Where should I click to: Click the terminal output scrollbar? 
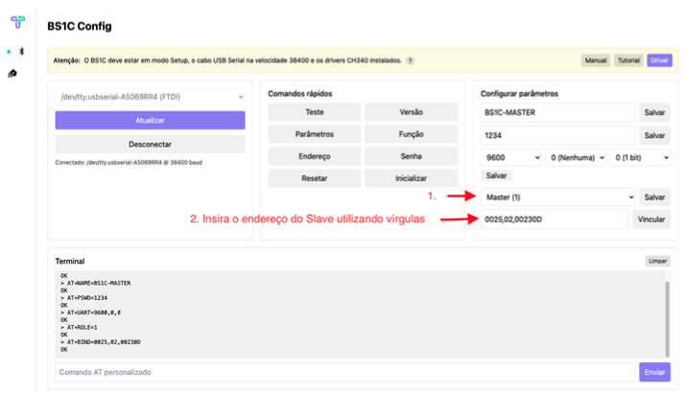click(667, 314)
